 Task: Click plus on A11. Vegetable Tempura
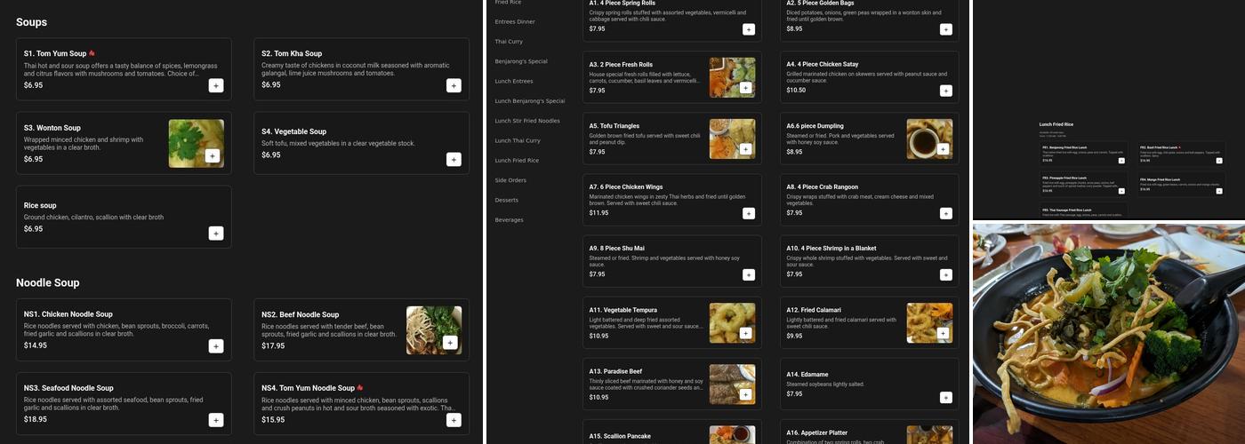[x=745, y=333]
